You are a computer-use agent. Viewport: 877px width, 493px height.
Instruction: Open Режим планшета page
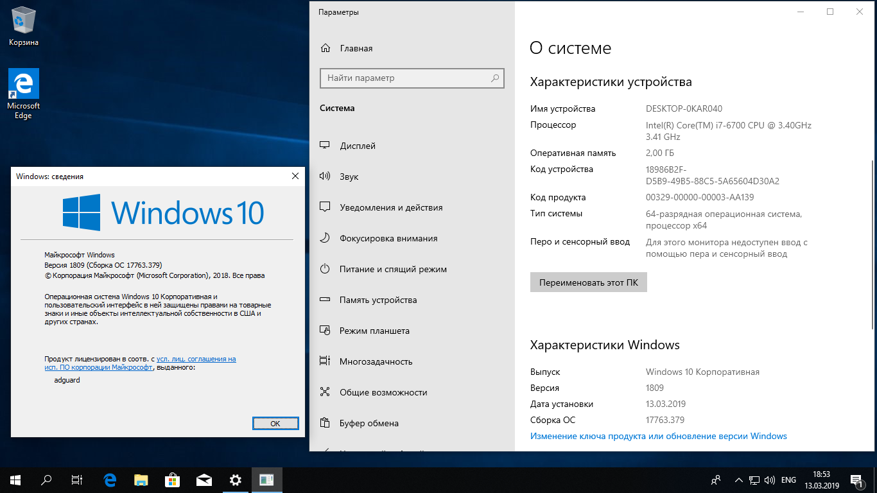[412, 331]
